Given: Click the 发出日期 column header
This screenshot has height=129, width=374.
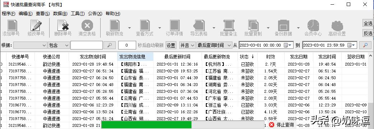Looking at the screenshot, I should pyautogui.click(x=299, y=57).
